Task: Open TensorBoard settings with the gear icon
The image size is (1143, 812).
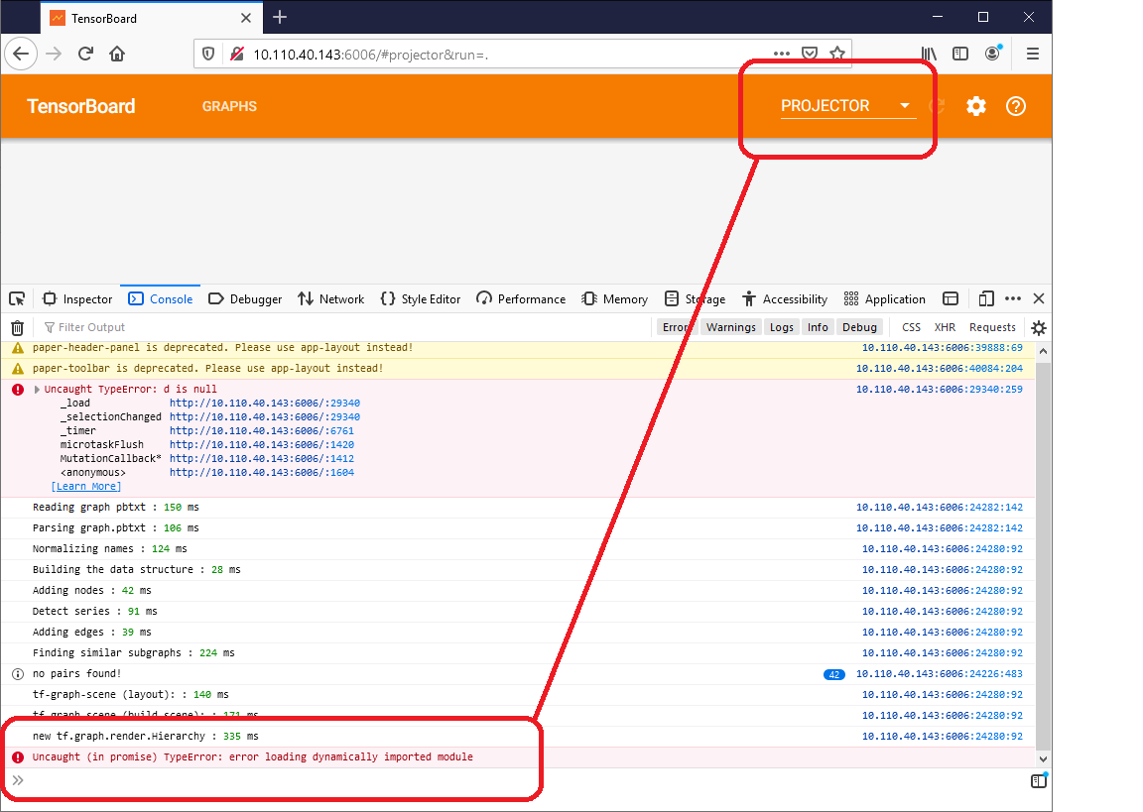Action: pyautogui.click(x=975, y=106)
